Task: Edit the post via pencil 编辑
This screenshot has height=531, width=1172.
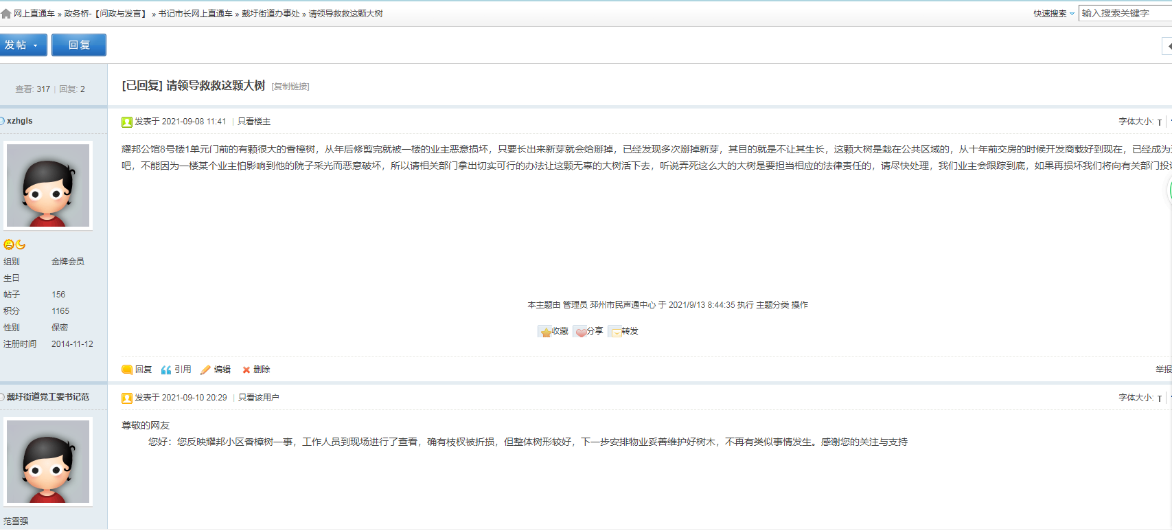Action: (205, 370)
